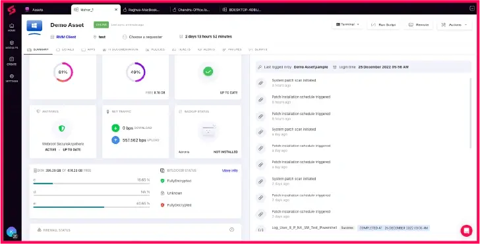The height and width of the screenshot is (244, 480).
Task: Click the lock icon beside Unknown
Action: coord(163,193)
